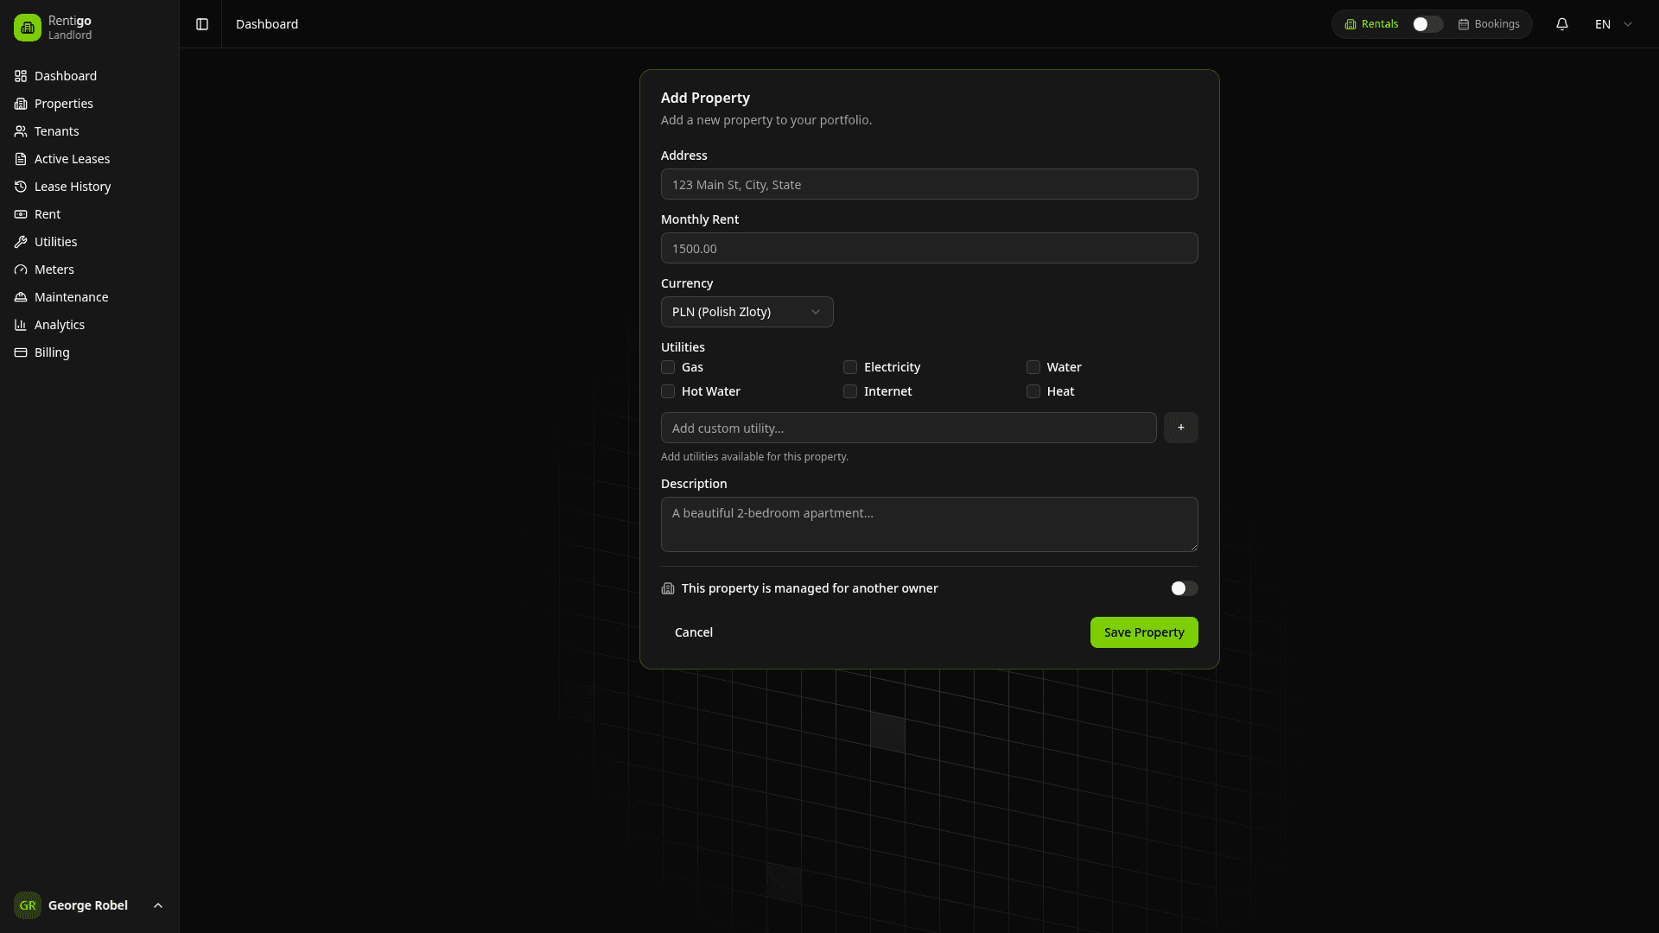Enable the Internet utility checkbox

click(x=850, y=391)
